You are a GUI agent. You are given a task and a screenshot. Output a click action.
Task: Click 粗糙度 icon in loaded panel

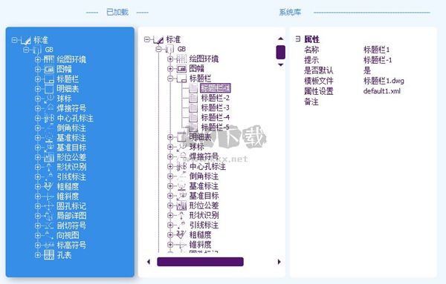[49, 186]
